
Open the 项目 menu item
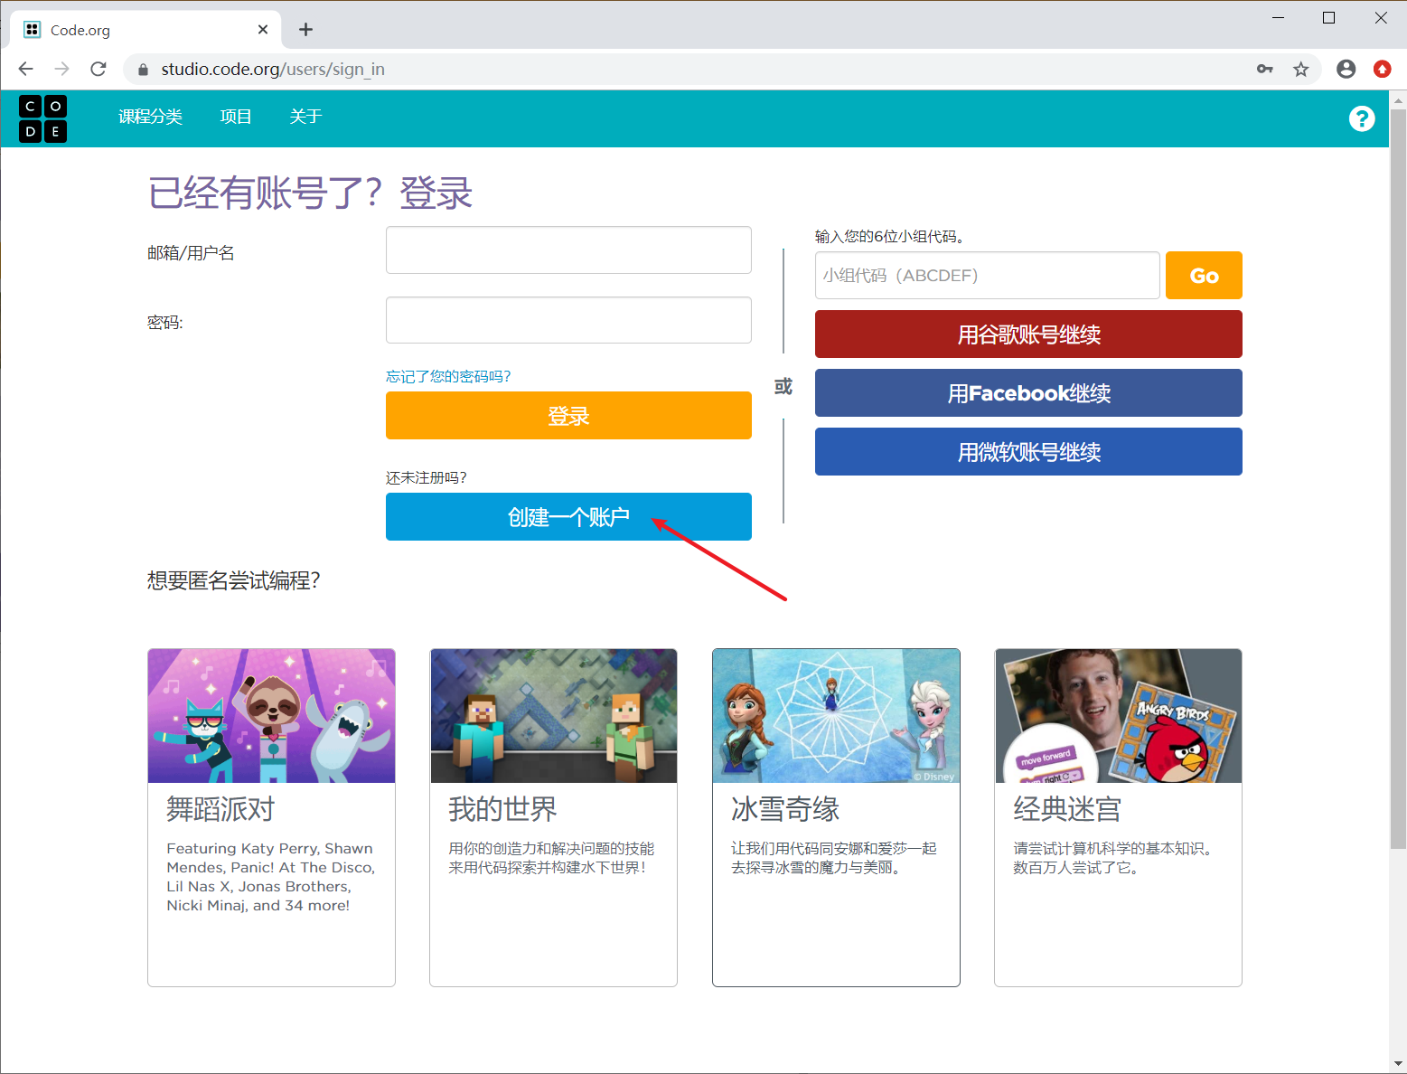click(x=236, y=117)
